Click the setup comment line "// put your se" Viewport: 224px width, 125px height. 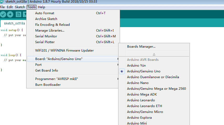tap(15, 35)
